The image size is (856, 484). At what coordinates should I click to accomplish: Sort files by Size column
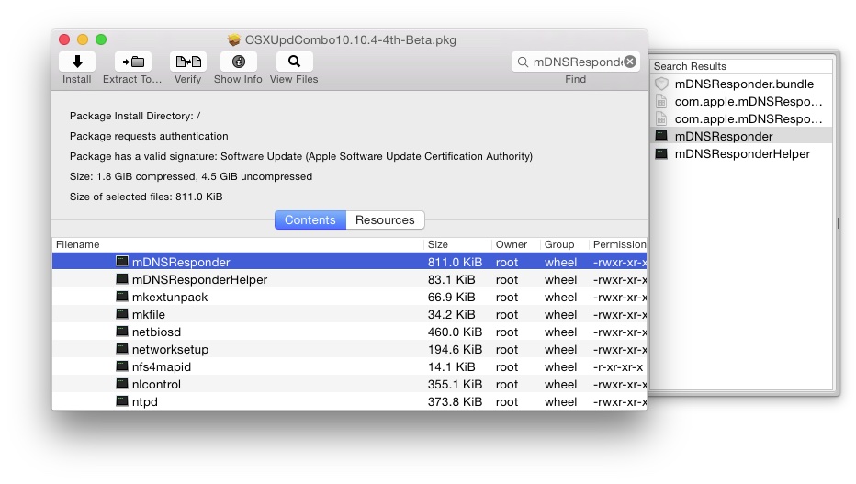click(456, 244)
